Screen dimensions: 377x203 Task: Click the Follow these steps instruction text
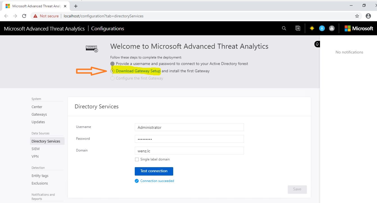coord(146,57)
